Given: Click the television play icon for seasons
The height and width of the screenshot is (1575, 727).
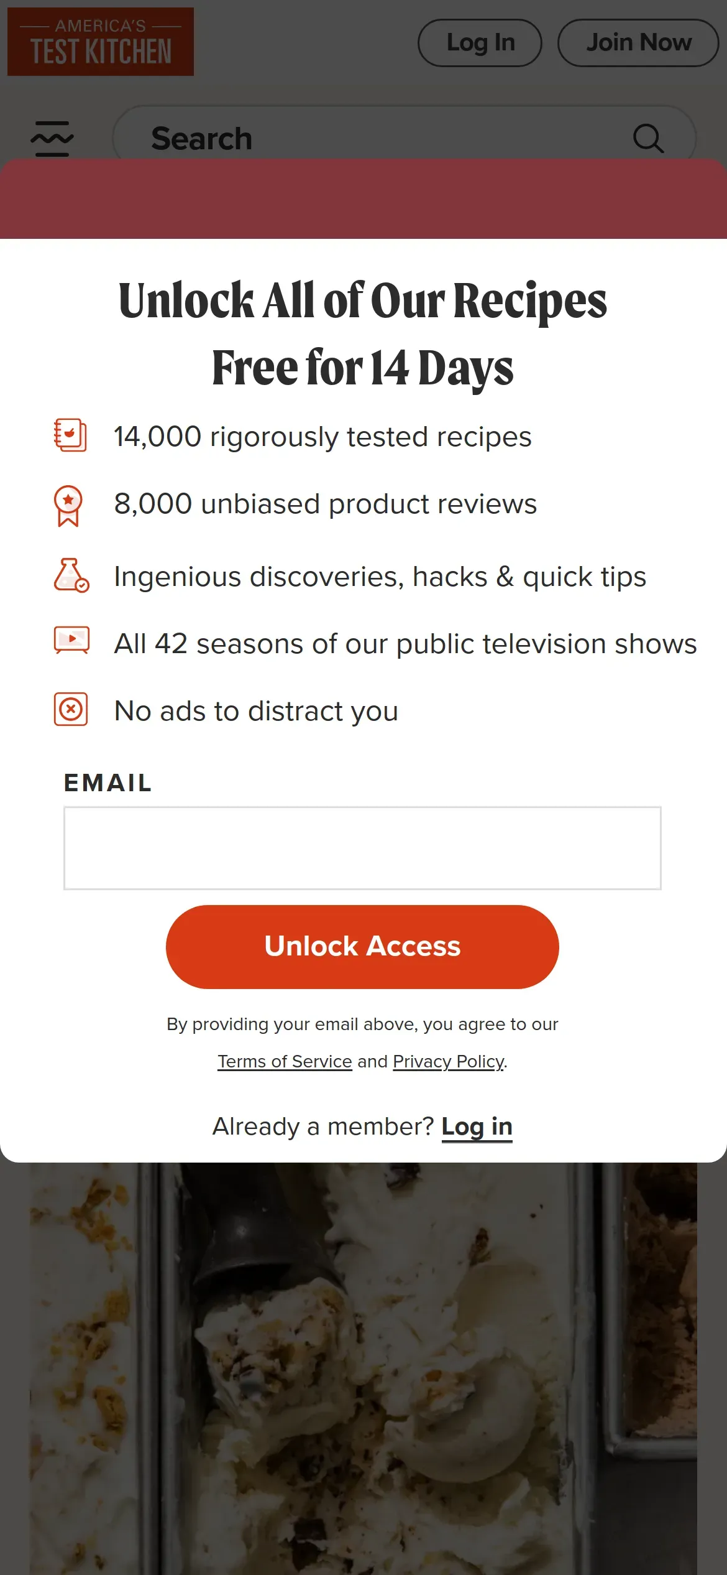Looking at the screenshot, I should point(71,639).
